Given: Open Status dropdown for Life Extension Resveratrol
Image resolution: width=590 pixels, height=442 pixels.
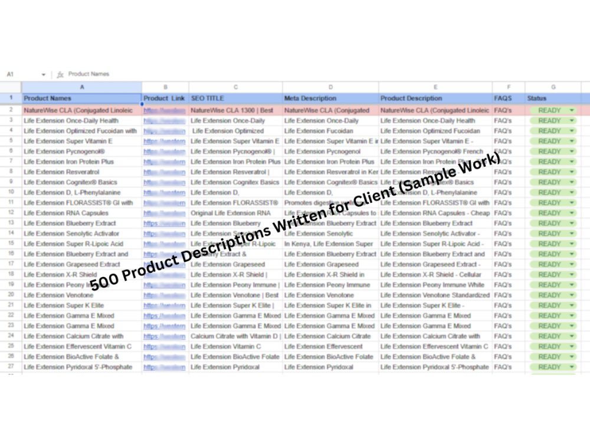Looking at the screenshot, I should [572, 172].
